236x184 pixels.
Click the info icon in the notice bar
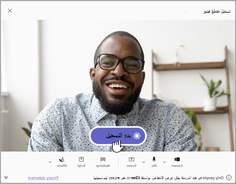[x=229, y=178]
